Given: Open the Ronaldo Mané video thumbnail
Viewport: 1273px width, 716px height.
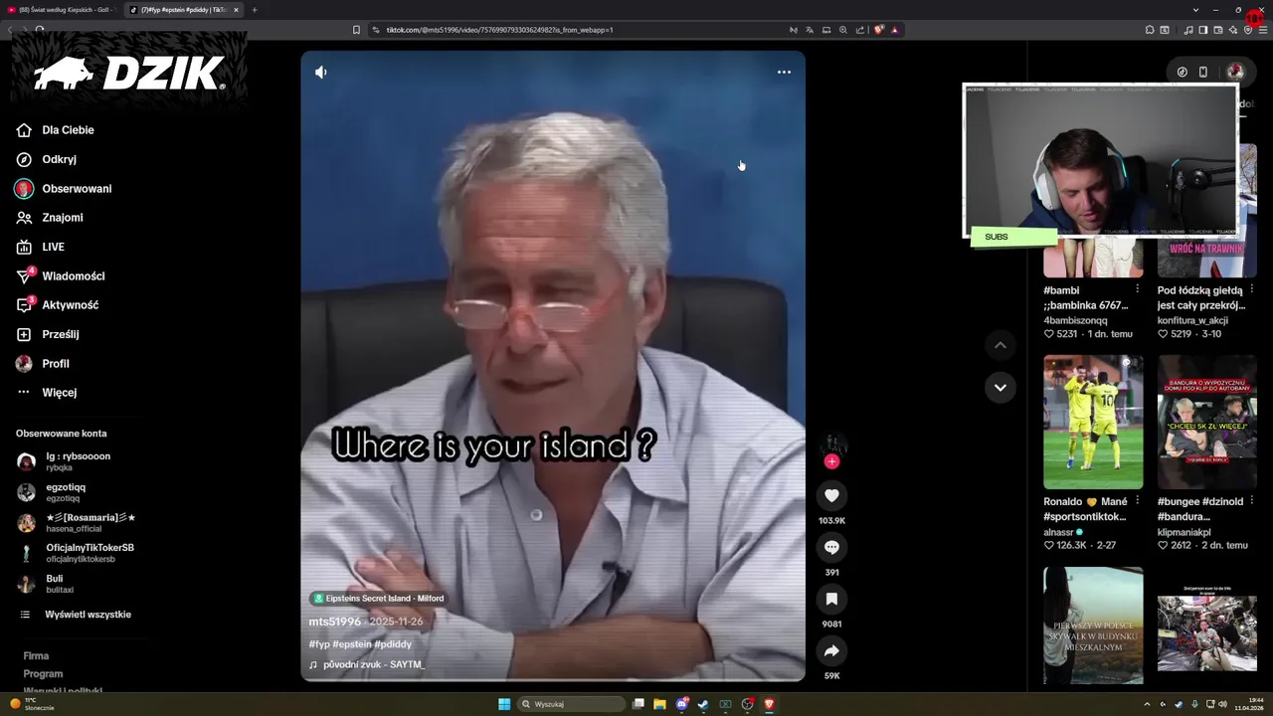Looking at the screenshot, I should coord(1093,422).
